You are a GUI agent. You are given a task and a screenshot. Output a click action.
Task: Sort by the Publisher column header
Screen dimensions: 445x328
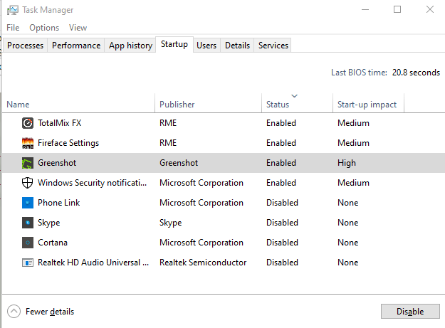tap(177, 105)
